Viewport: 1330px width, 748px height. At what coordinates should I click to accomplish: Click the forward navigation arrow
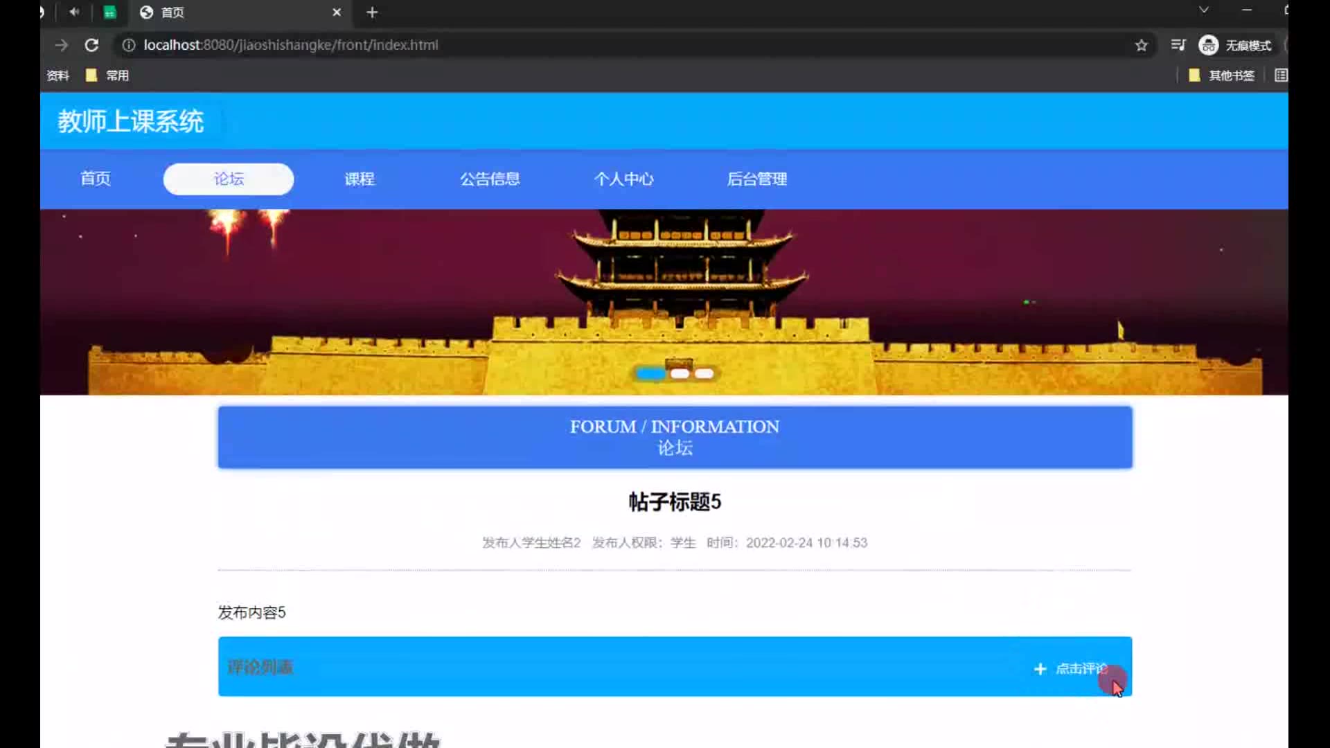62,45
